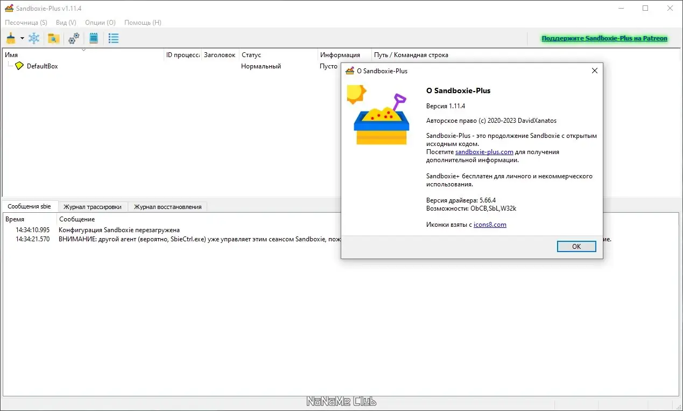
Task: Click the snowflake toolbar icon
Action: (34, 38)
